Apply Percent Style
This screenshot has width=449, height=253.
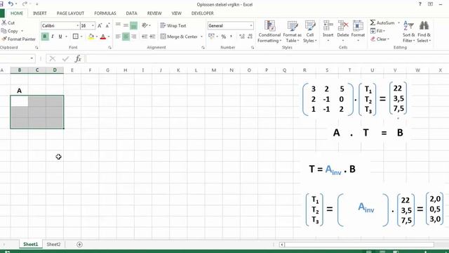(x=224, y=37)
